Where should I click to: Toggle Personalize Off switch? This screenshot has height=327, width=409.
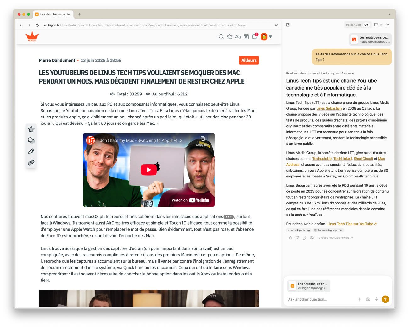357,25
